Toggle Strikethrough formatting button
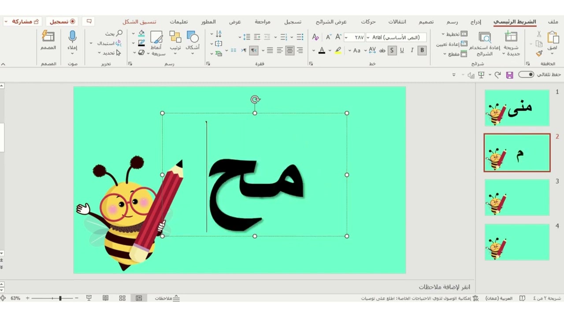 coord(382,51)
